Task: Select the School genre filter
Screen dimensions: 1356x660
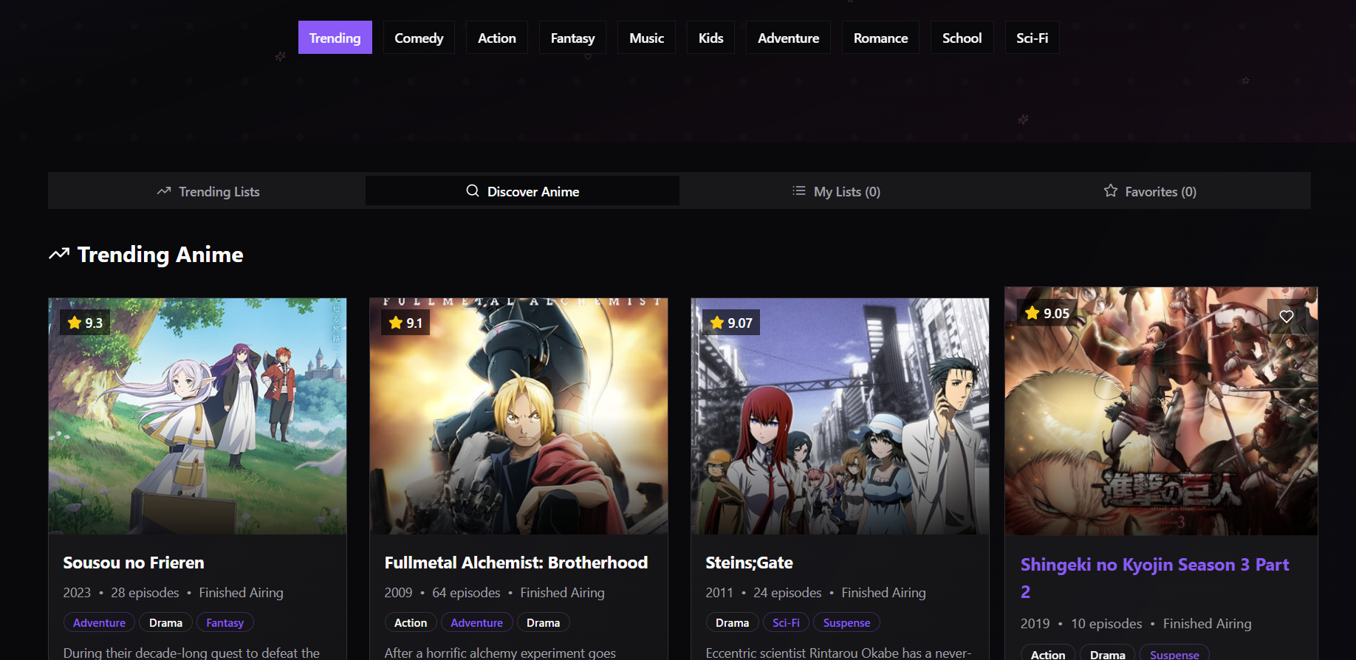Action: coord(962,38)
